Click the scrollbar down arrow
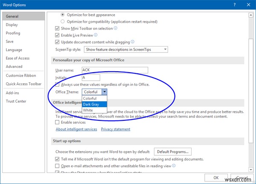The image size is (256, 184). click(x=251, y=169)
